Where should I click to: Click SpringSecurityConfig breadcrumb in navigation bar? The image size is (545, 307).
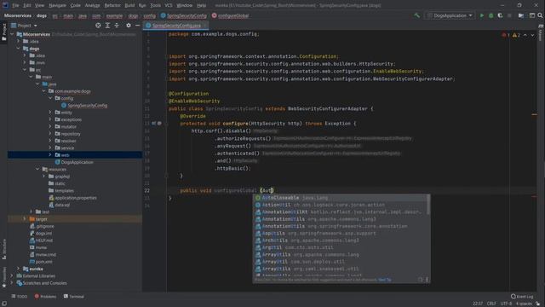tap(184, 15)
